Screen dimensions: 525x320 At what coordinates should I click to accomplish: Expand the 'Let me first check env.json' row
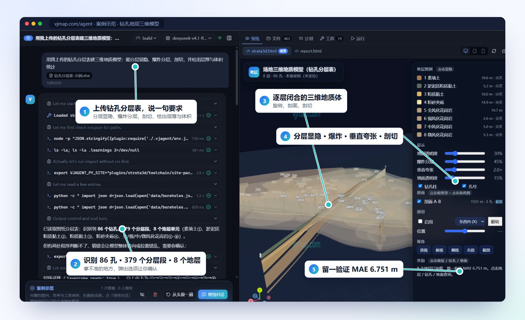pyautogui.click(x=132, y=127)
